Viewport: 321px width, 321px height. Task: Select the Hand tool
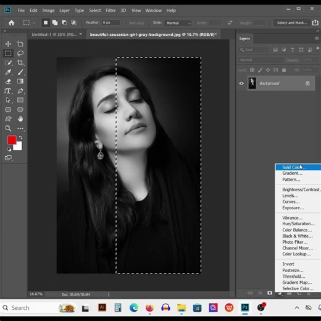point(20,119)
